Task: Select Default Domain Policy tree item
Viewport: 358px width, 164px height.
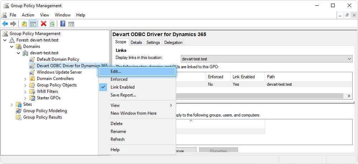Action: (58, 59)
